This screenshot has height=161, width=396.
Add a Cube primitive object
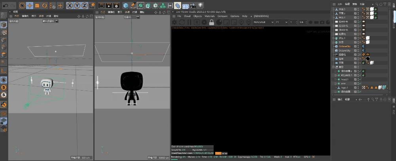coord(125,5)
